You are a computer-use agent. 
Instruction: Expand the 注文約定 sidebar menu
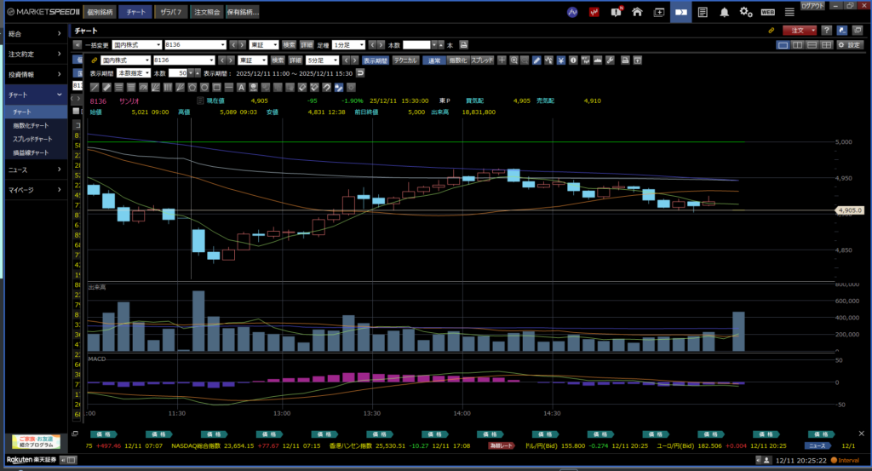34,54
